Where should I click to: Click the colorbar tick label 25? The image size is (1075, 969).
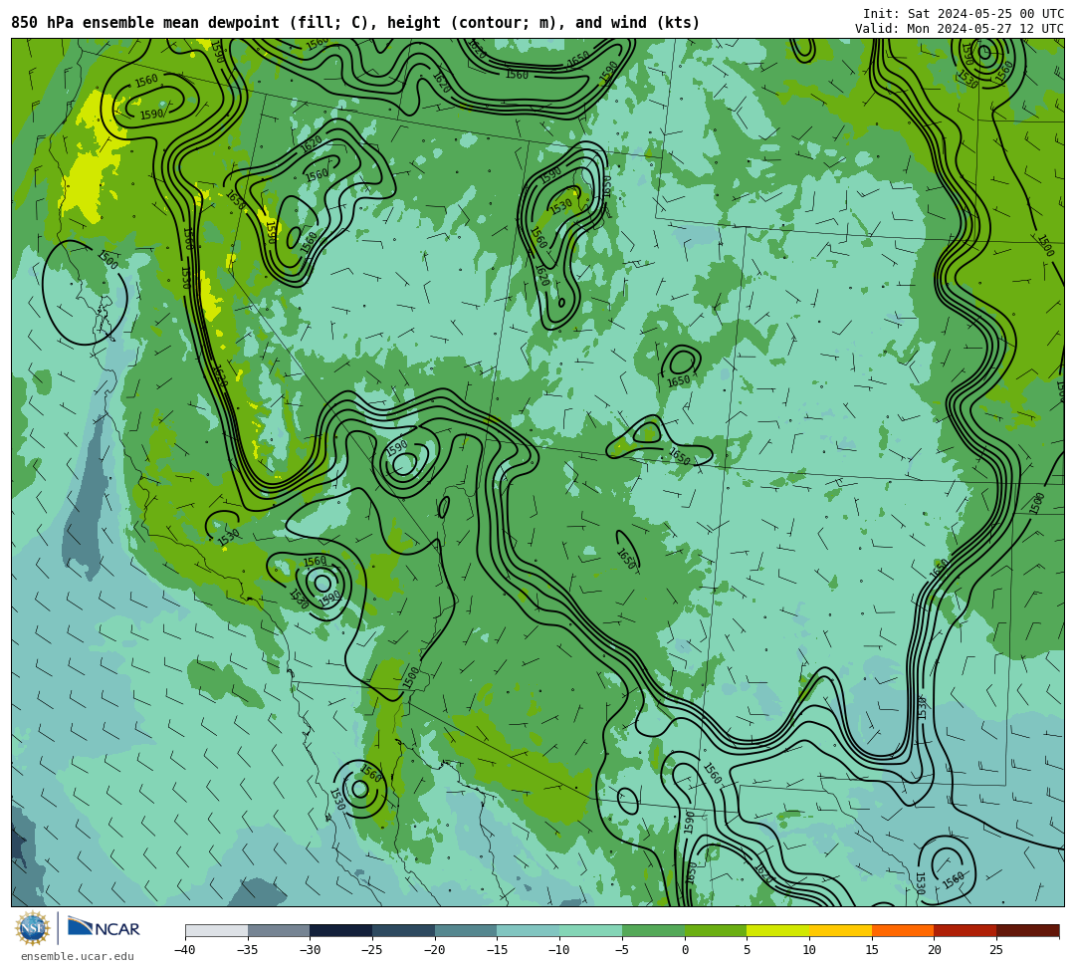pos(996,950)
